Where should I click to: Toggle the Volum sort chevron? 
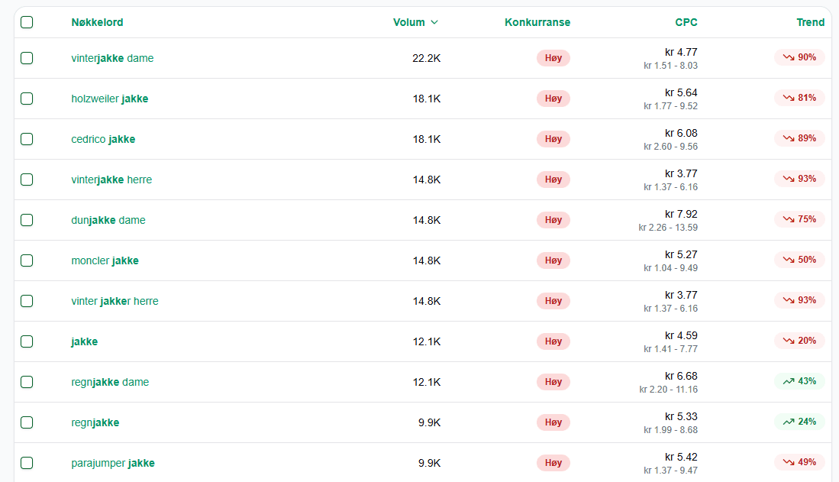(x=434, y=22)
